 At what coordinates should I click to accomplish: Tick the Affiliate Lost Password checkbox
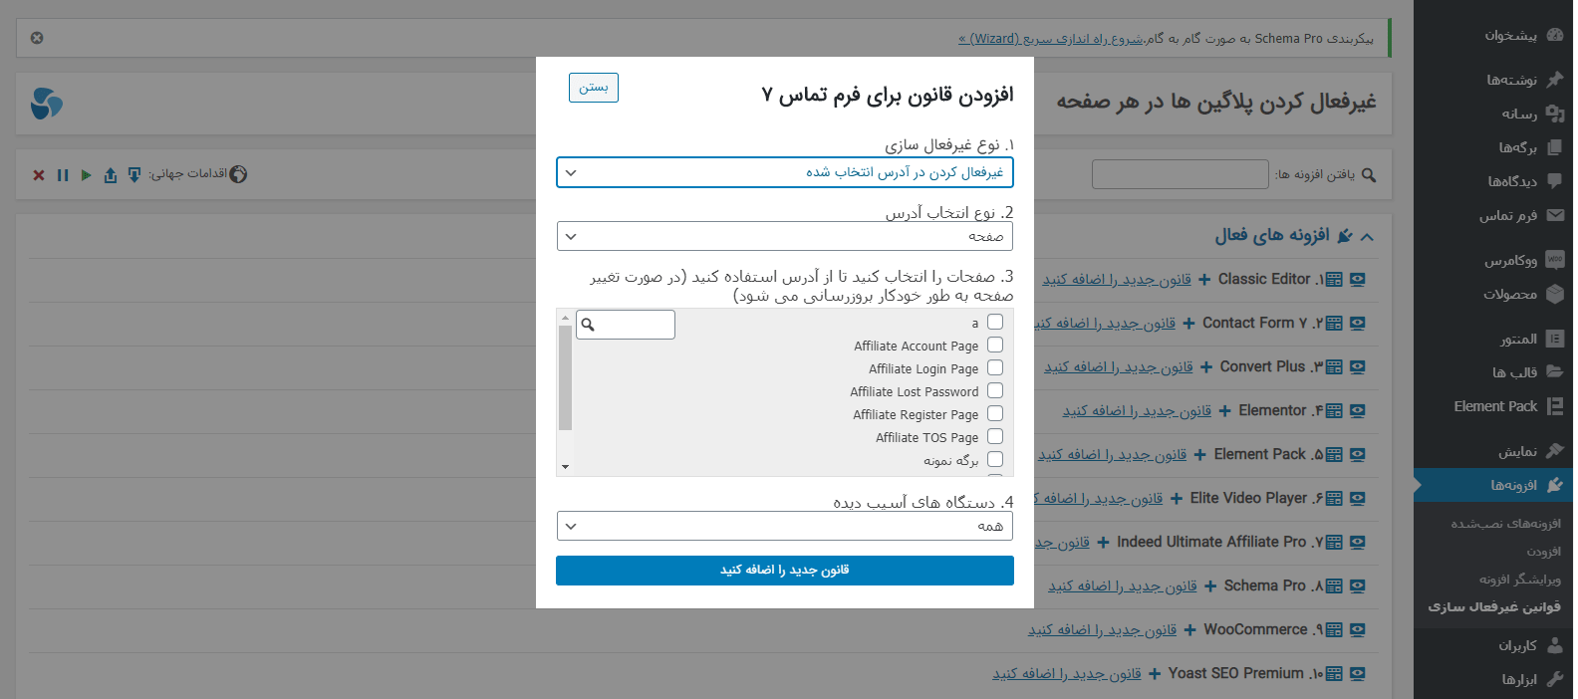[995, 390]
